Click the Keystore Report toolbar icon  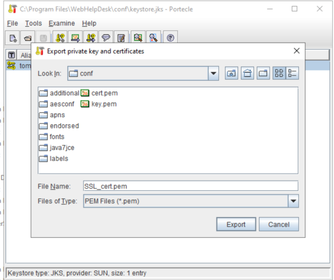[121, 38]
